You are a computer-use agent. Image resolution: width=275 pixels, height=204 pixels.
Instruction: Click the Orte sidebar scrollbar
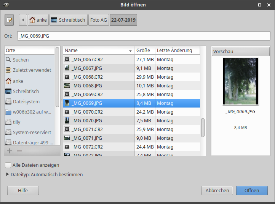tap(57, 77)
